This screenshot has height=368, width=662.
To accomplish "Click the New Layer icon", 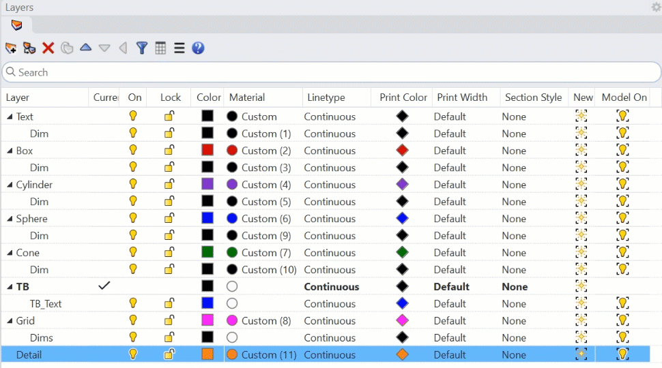I will (x=10, y=48).
